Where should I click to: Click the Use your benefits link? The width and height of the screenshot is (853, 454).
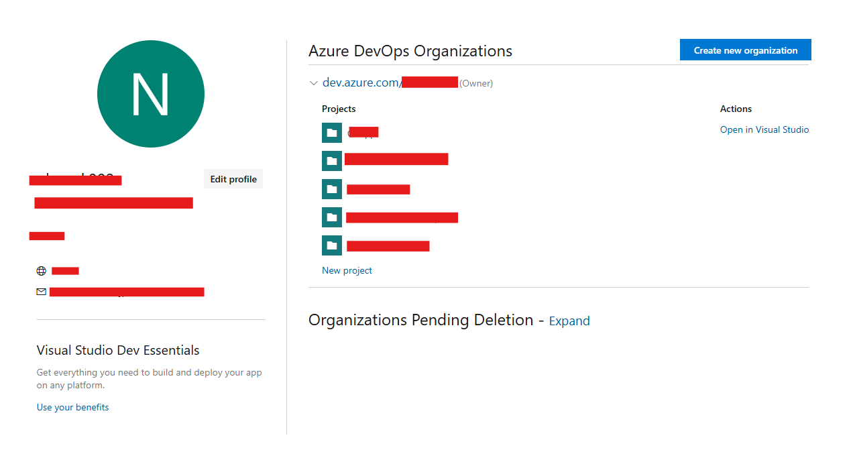(72, 407)
